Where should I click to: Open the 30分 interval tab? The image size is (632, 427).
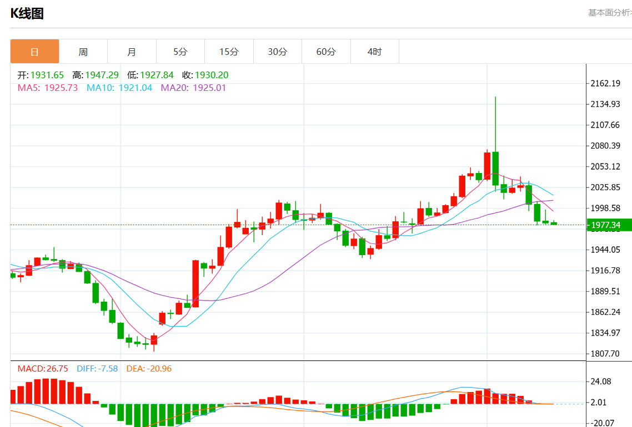(278, 52)
